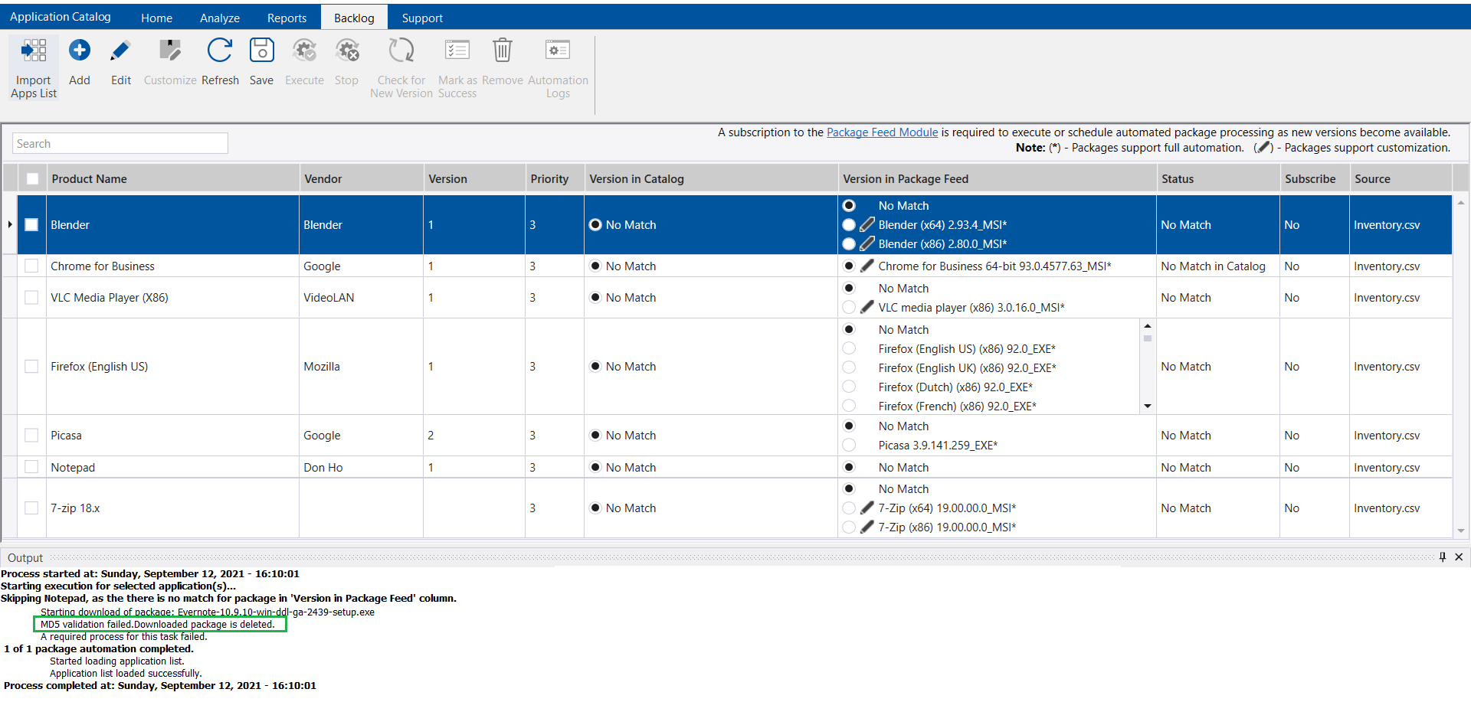Click the Mark as Success icon
This screenshot has width=1471, height=702.
click(457, 51)
